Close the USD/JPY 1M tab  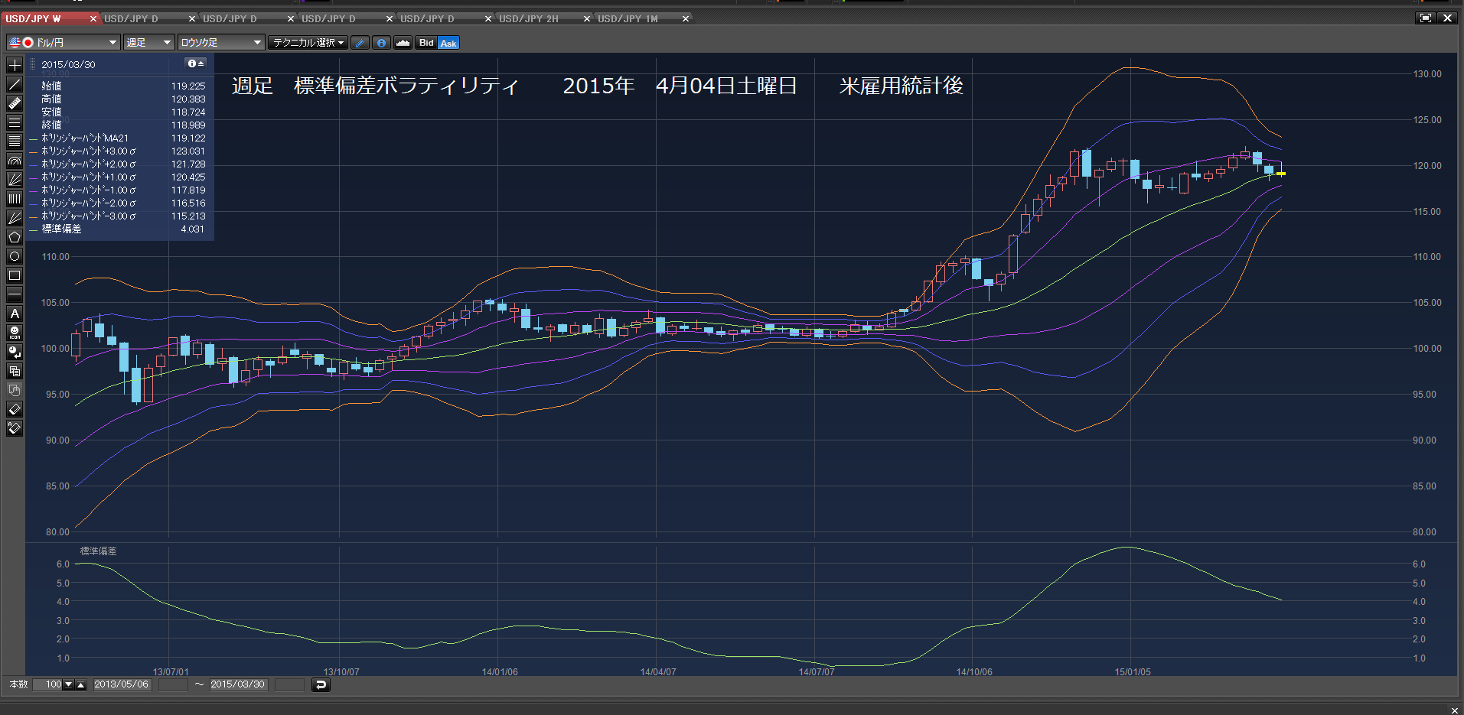point(686,18)
